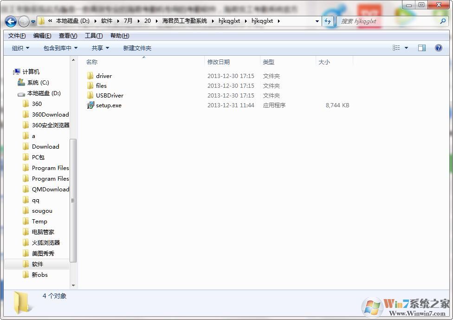Open the Temp folder in tree
Screen dimensions: 453x320
[39, 222]
